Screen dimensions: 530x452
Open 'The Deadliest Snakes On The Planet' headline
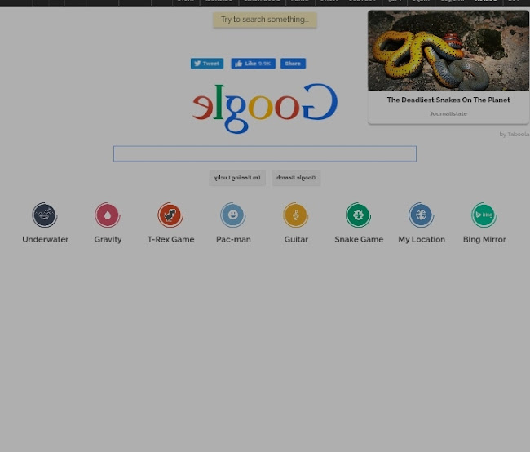[448, 100]
